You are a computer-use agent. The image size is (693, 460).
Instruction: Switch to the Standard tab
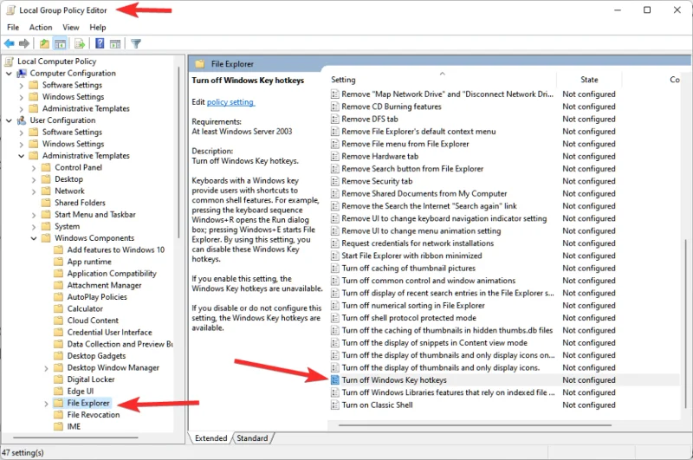(252, 437)
